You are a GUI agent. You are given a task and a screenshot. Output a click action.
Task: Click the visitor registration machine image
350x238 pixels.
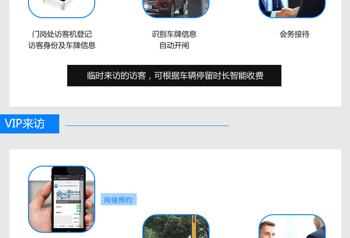click(61, 7)
